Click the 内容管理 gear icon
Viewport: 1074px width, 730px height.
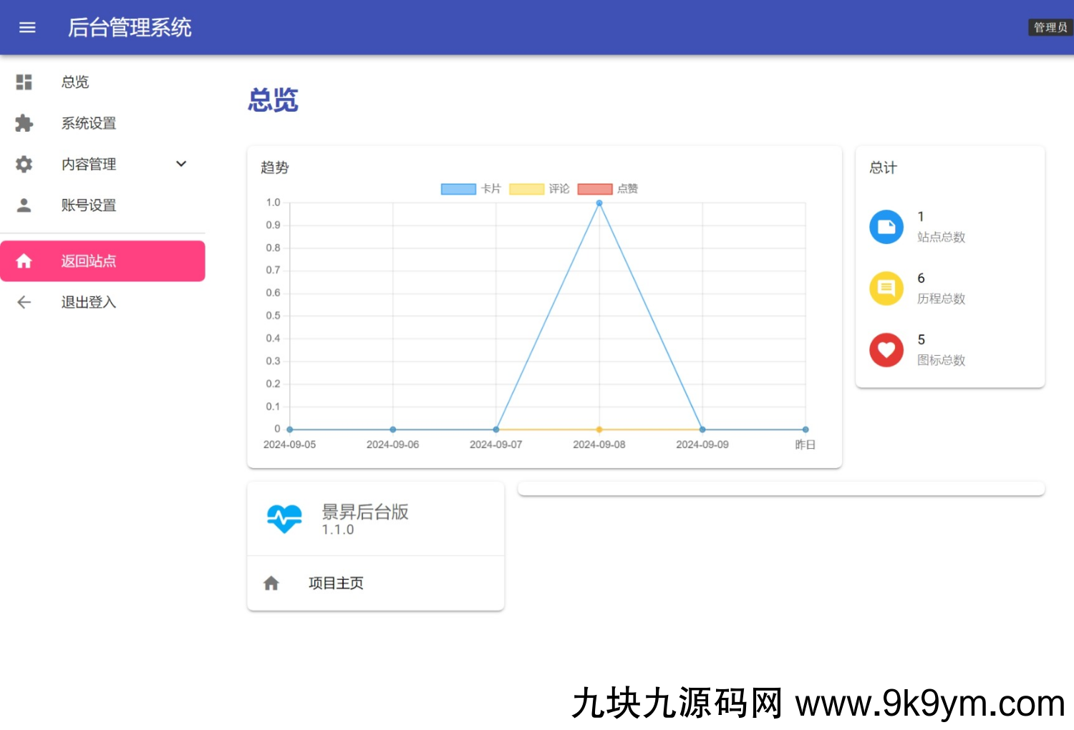click(x=24, y=164)
